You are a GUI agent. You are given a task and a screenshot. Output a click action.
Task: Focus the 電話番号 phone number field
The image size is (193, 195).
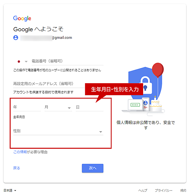tap(68, 61)
